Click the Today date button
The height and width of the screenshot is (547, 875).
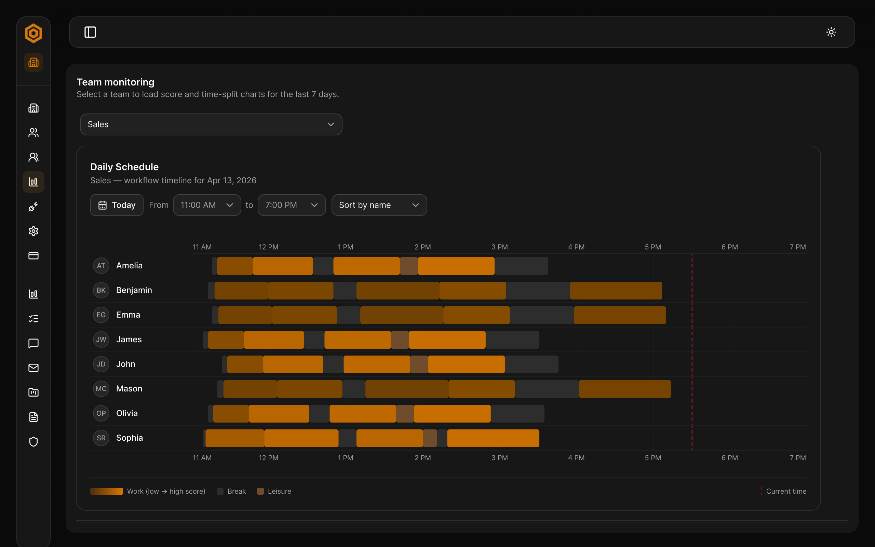[x=117, y=205]
